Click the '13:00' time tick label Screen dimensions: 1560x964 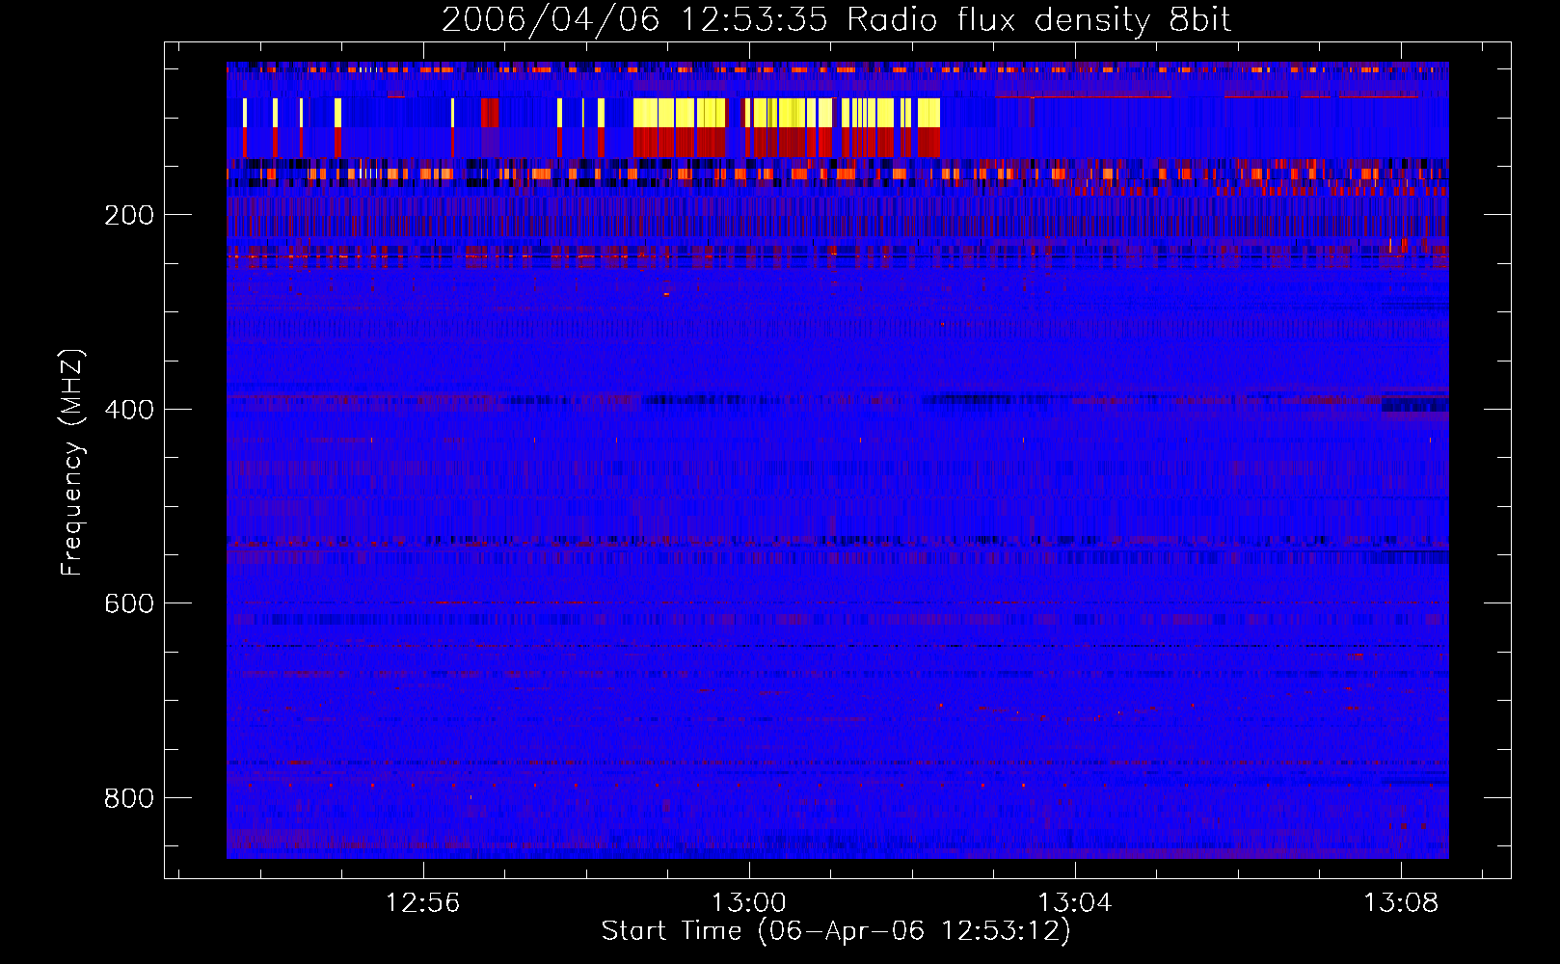(748, 903)
